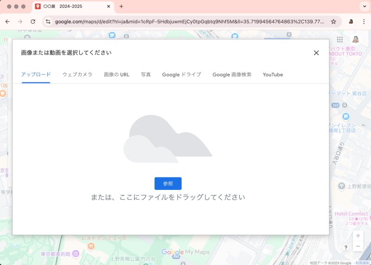Viewport: 371px width, 265px height.
Task: Zoom in on the map
Action: 358,236
